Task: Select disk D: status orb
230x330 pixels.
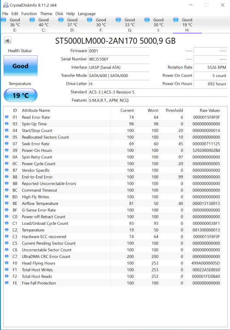Action: 61,20
